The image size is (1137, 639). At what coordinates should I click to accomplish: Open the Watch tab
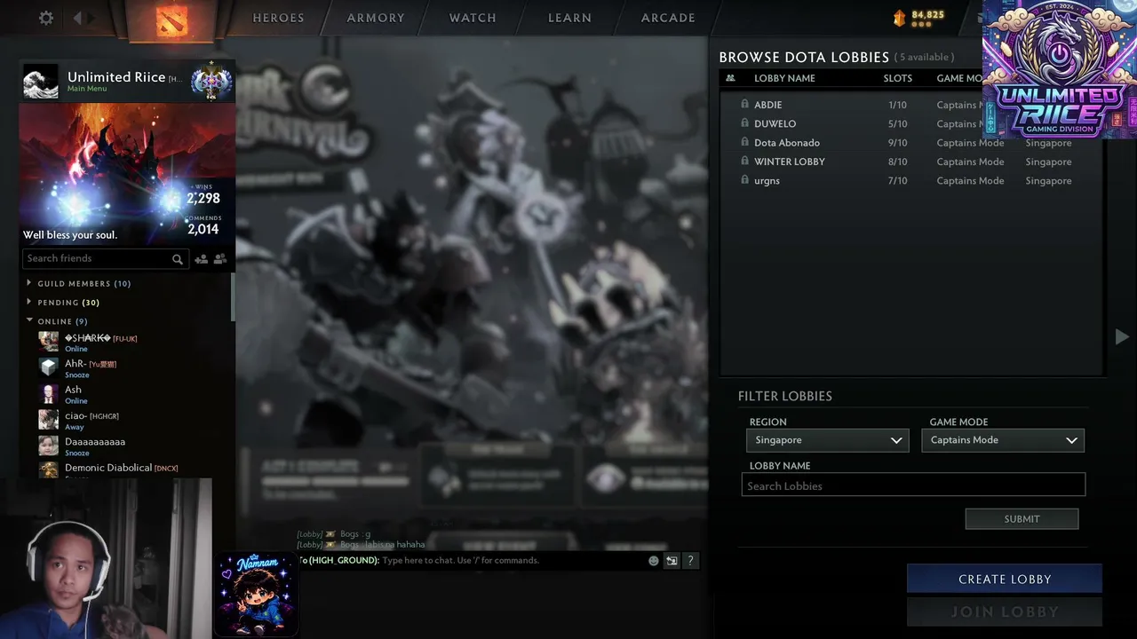(473, 18)
